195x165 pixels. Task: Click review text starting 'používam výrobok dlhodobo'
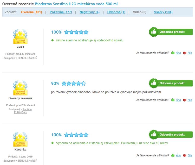106,92
